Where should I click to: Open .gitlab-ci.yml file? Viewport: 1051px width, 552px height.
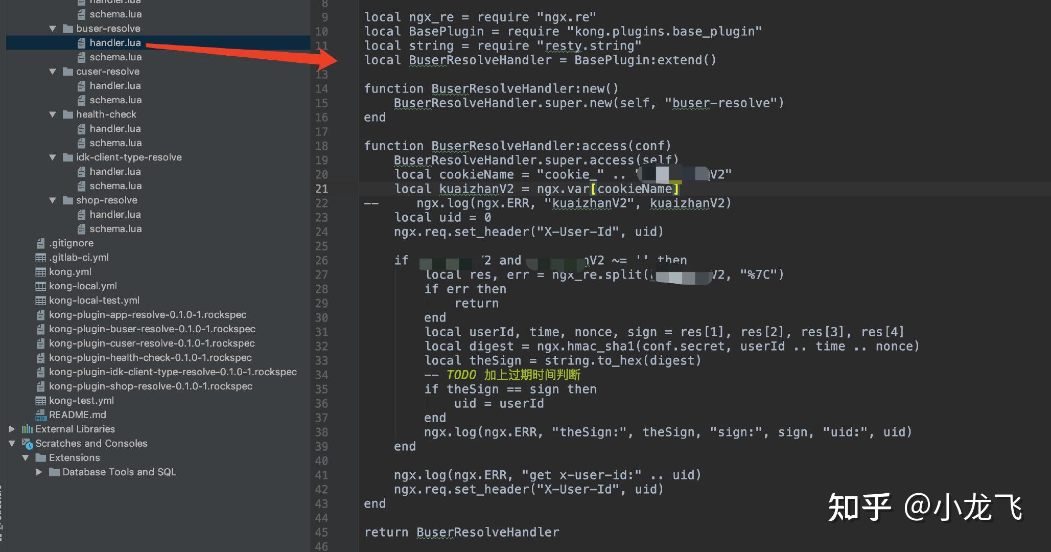coord(79,258)
